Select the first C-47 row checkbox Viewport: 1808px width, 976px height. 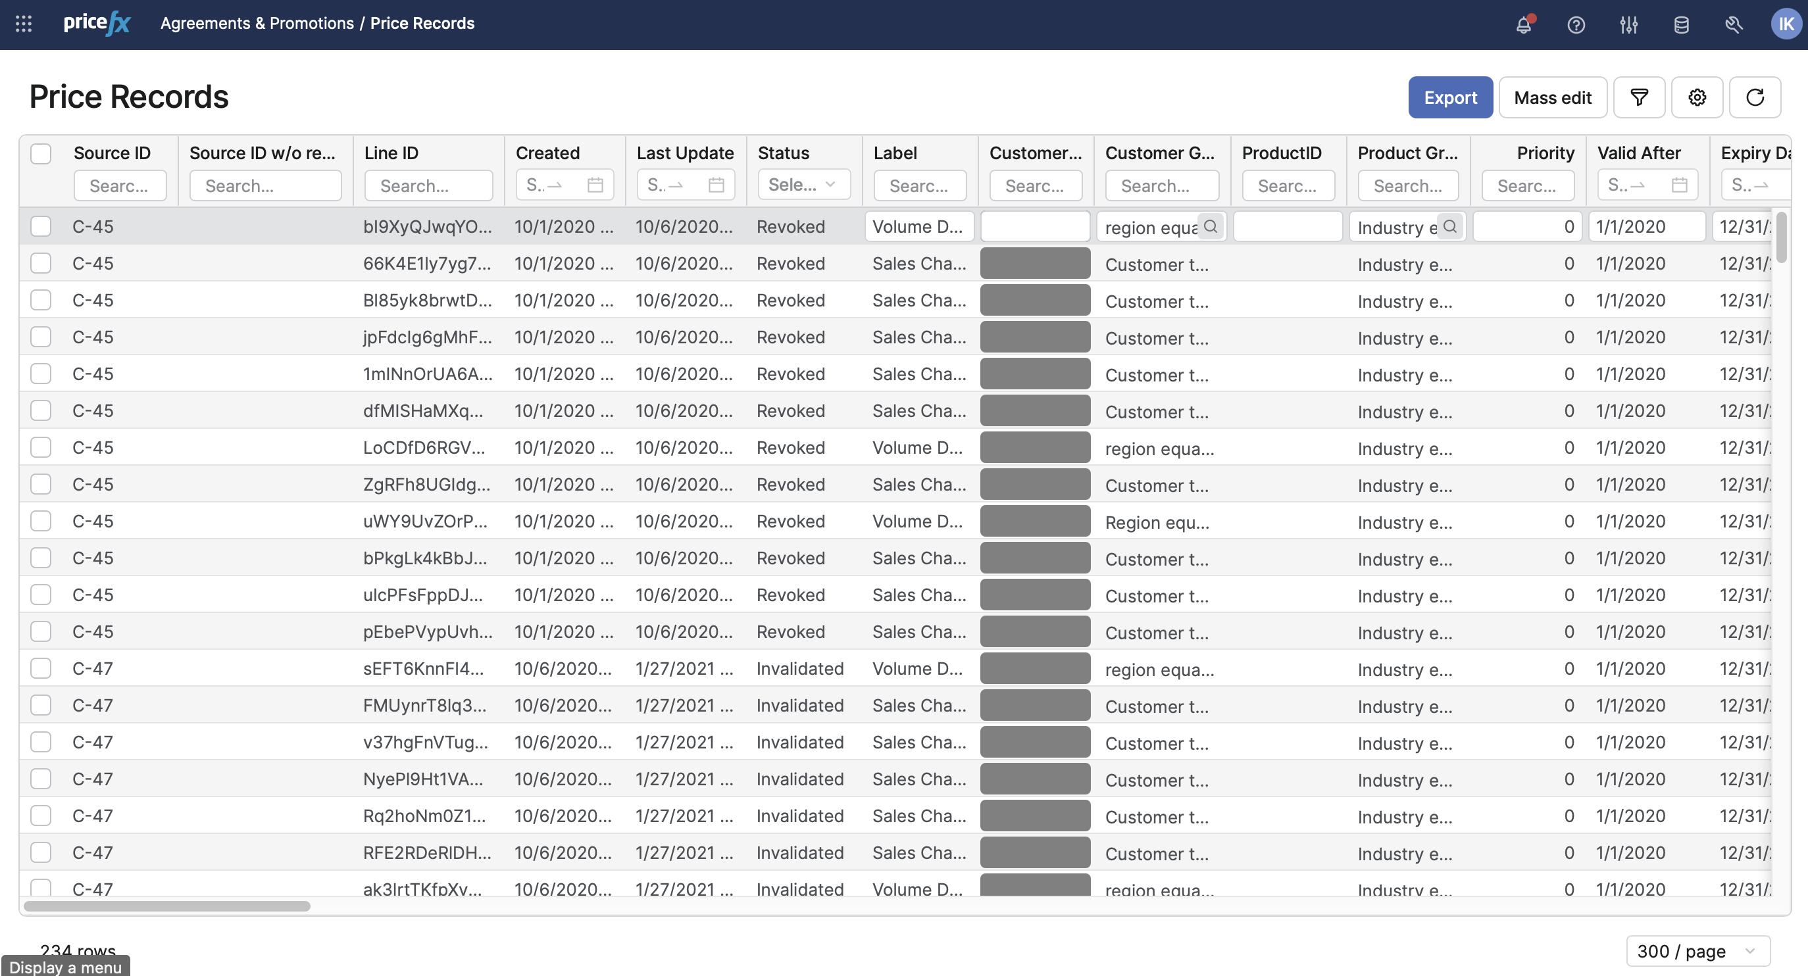click(x=41, y=669)
